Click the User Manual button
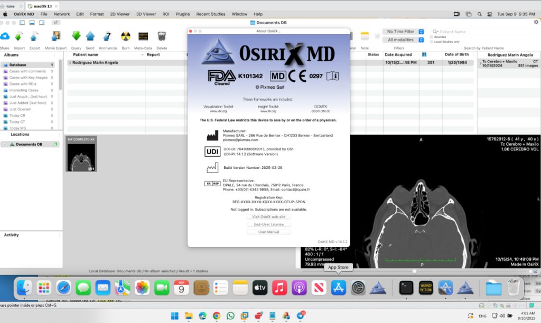Screen dimensions: 541x323 (x=269, y=232)
